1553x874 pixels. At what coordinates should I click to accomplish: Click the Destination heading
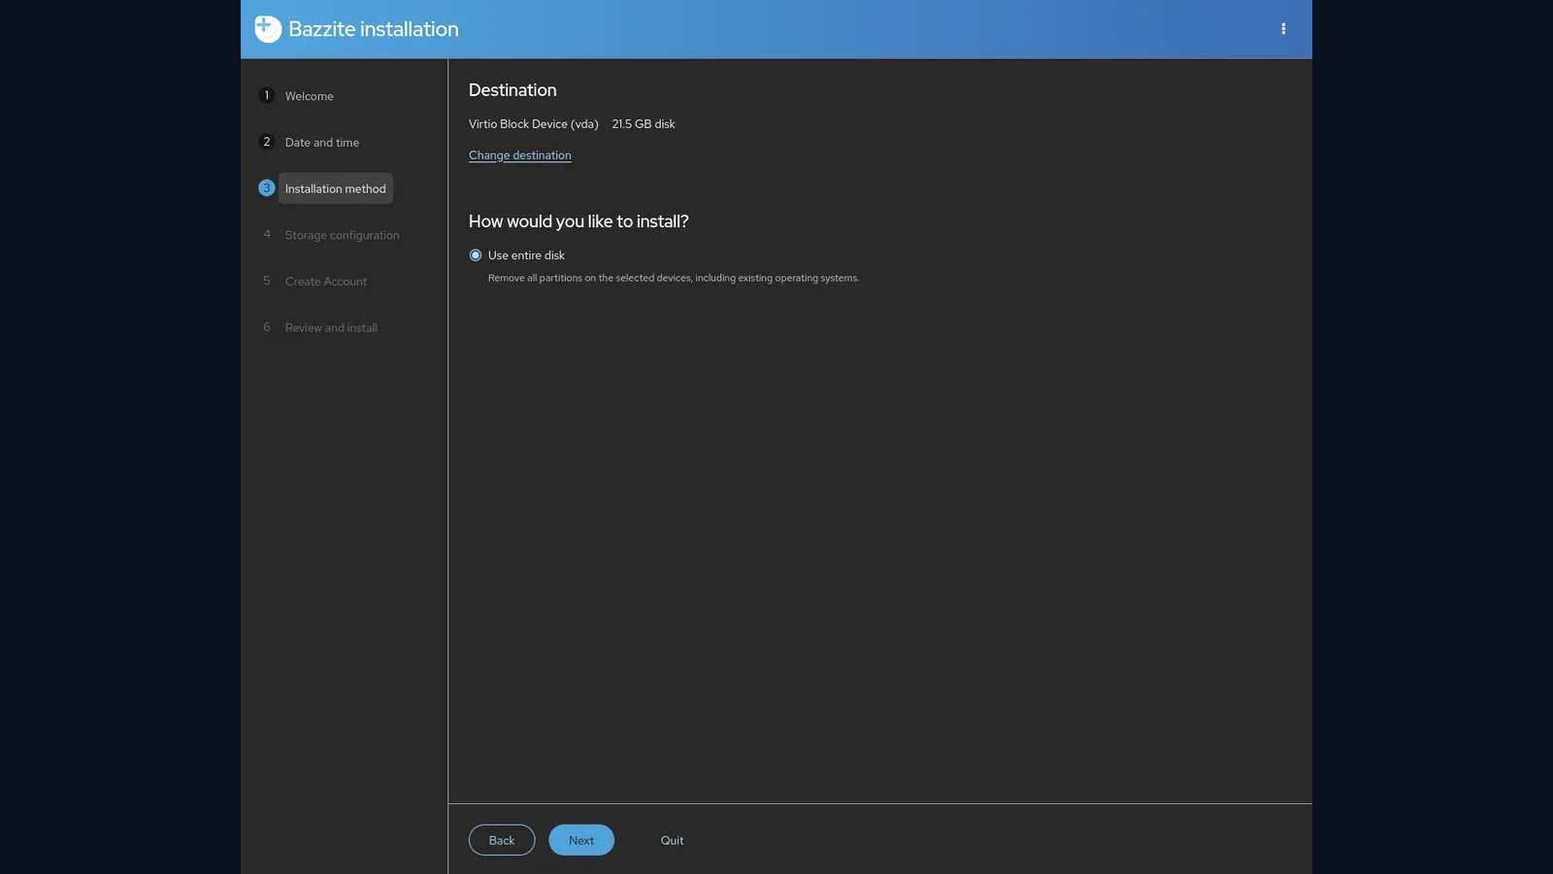(512, 90)
